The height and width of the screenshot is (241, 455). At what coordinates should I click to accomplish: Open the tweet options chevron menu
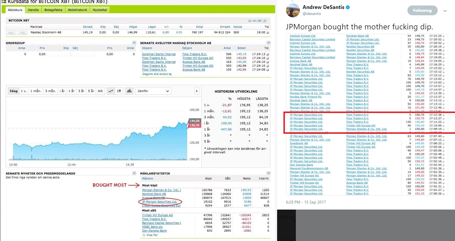[445, 11]
